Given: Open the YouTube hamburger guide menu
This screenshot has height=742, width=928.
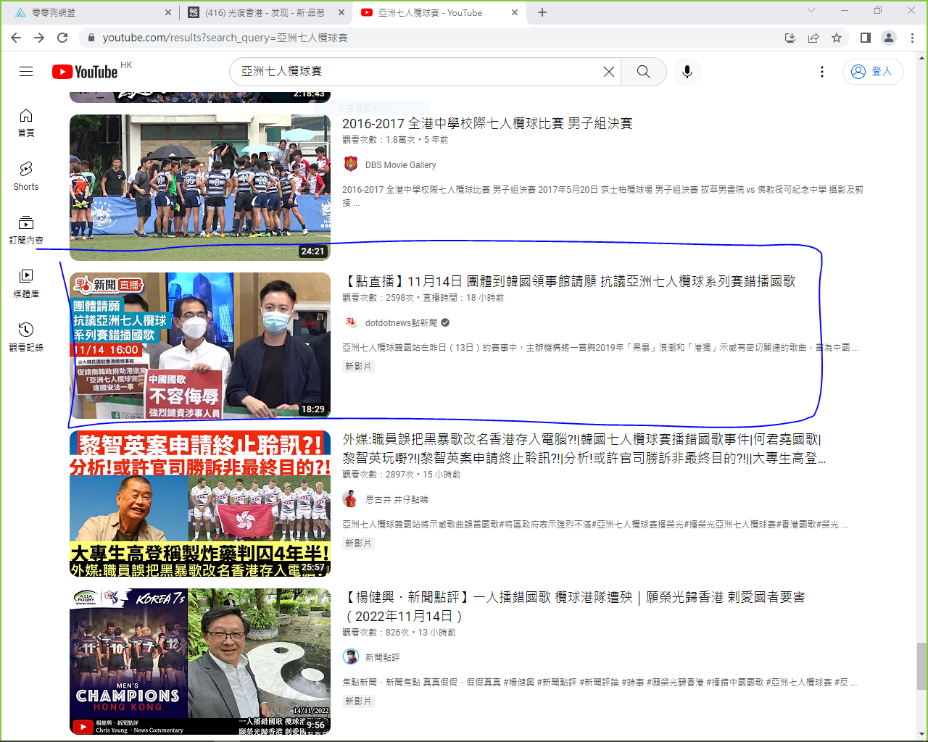Looking at the screenshot, I should click(x=26, y=71).
